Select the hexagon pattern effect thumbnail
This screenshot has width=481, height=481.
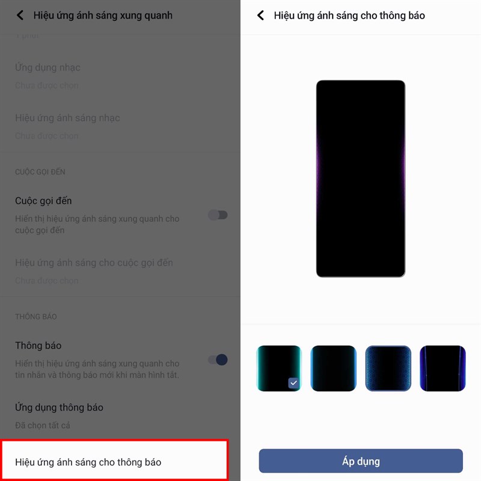pos(388,368)
